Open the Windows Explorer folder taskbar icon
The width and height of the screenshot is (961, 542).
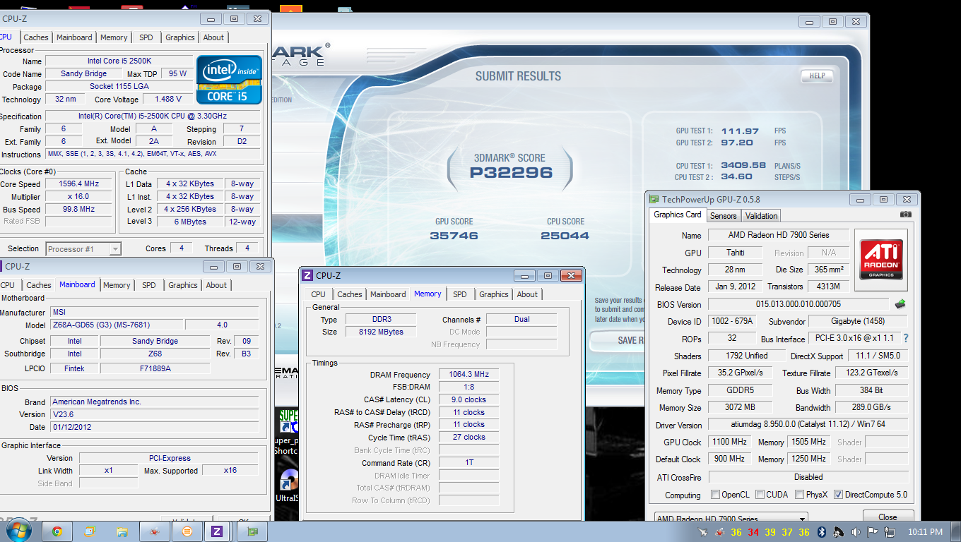point(122,531)
